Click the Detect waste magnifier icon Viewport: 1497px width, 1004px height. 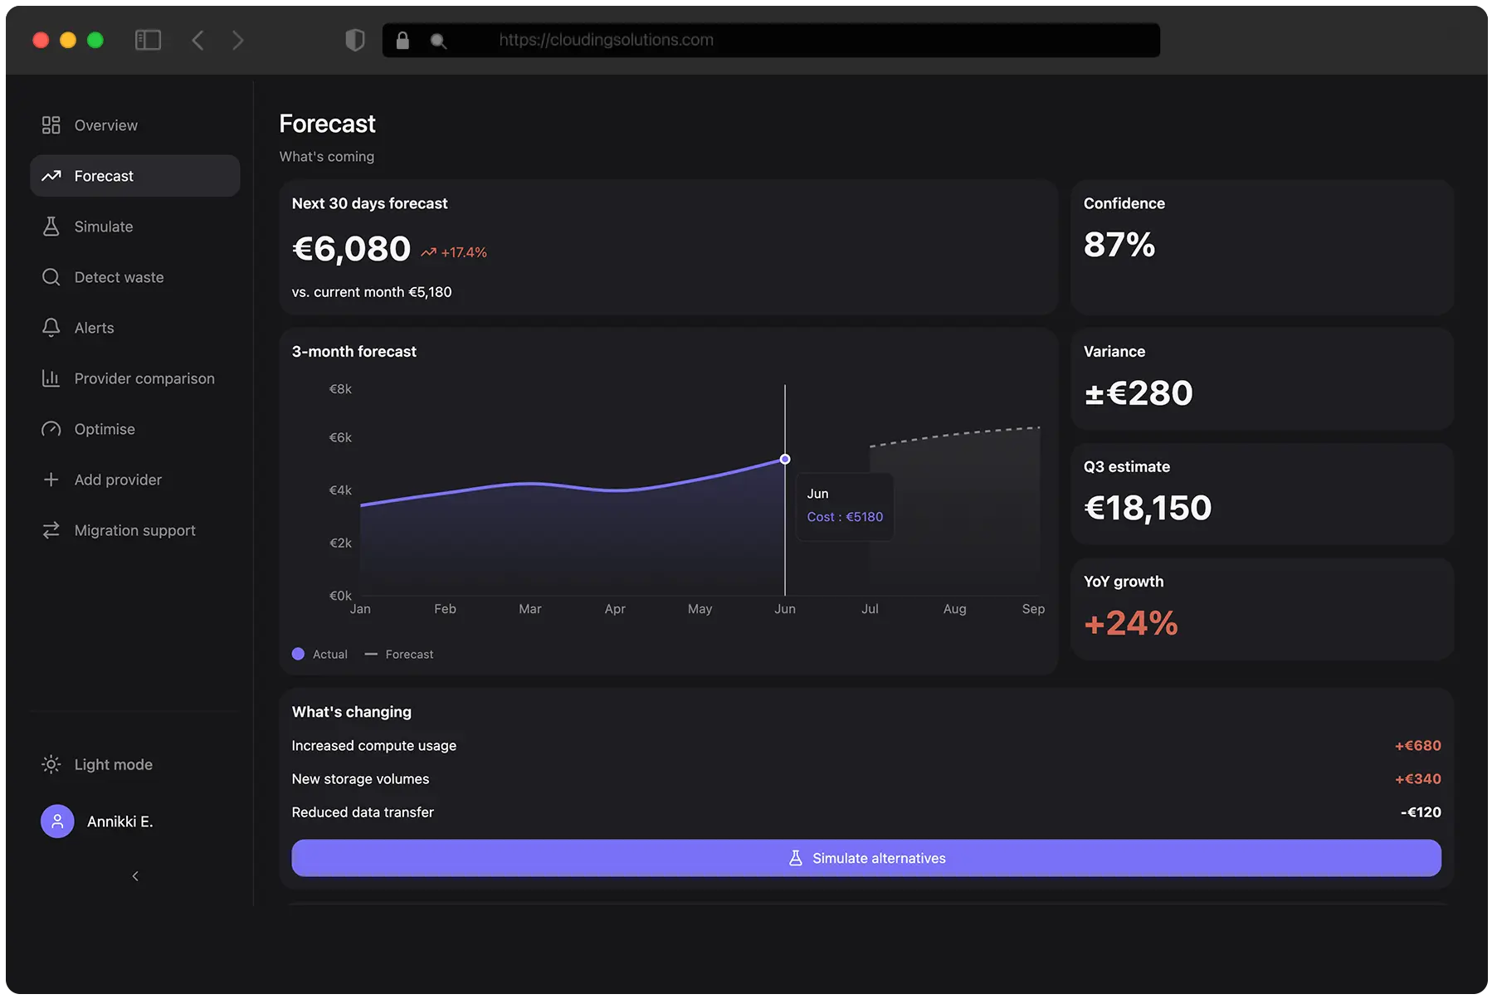pos(51,276)
